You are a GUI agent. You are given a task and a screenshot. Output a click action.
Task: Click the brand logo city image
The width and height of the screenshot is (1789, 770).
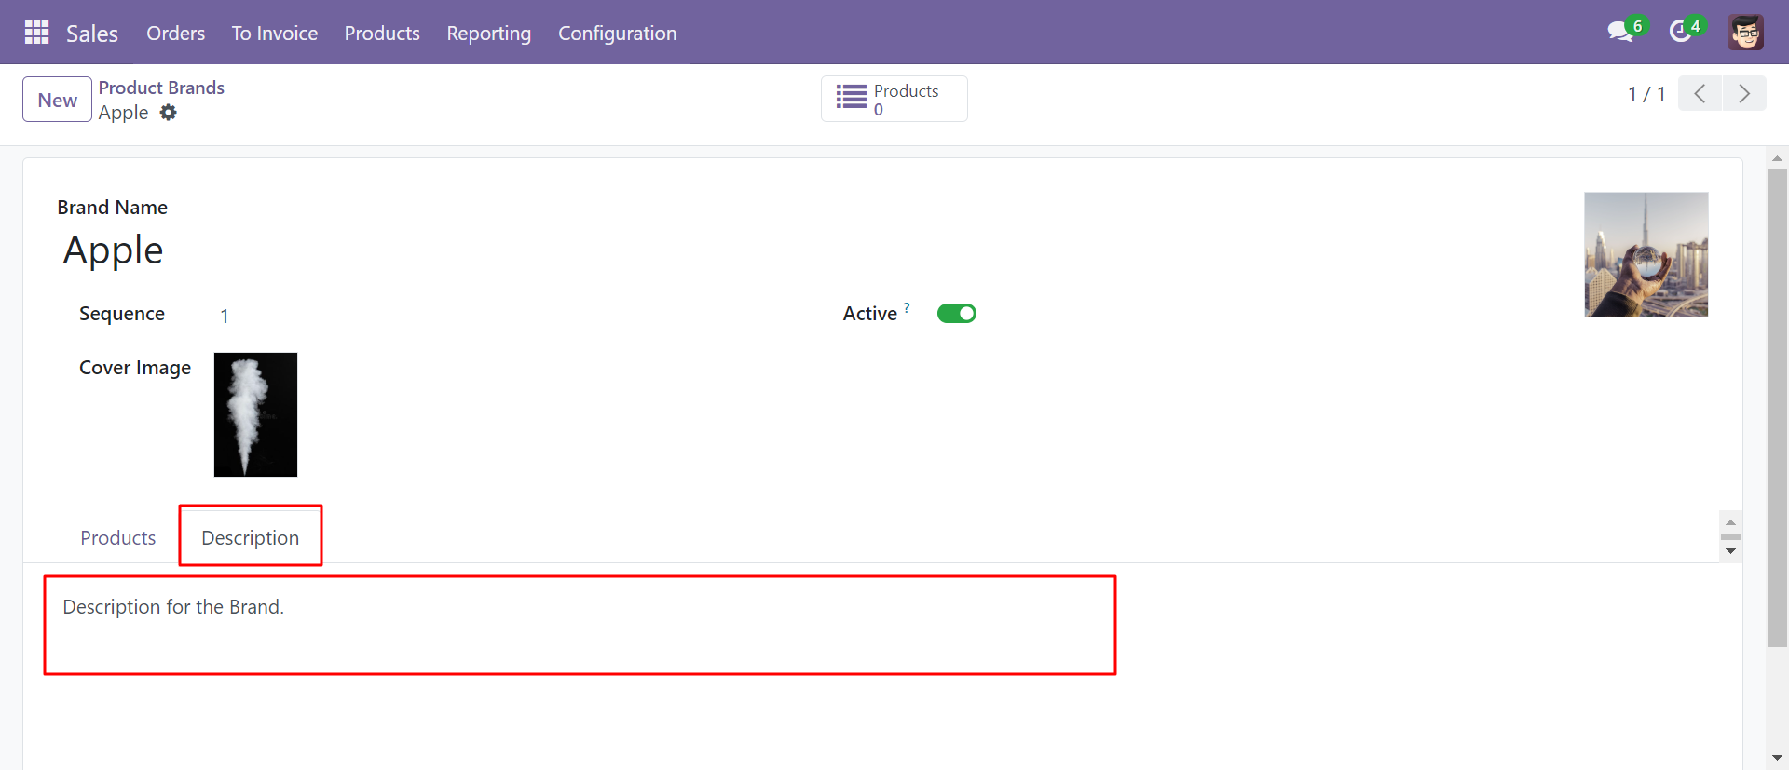pos(1646,254)
